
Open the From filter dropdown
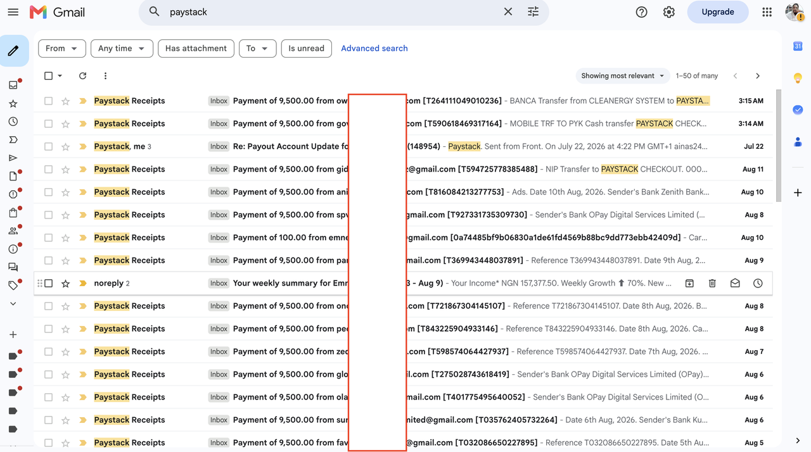point(61,48)
